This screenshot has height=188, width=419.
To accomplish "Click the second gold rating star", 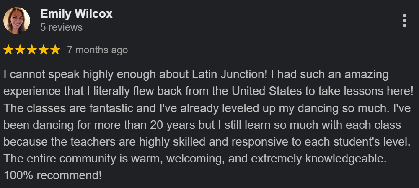I will click(x=20, y=50).
